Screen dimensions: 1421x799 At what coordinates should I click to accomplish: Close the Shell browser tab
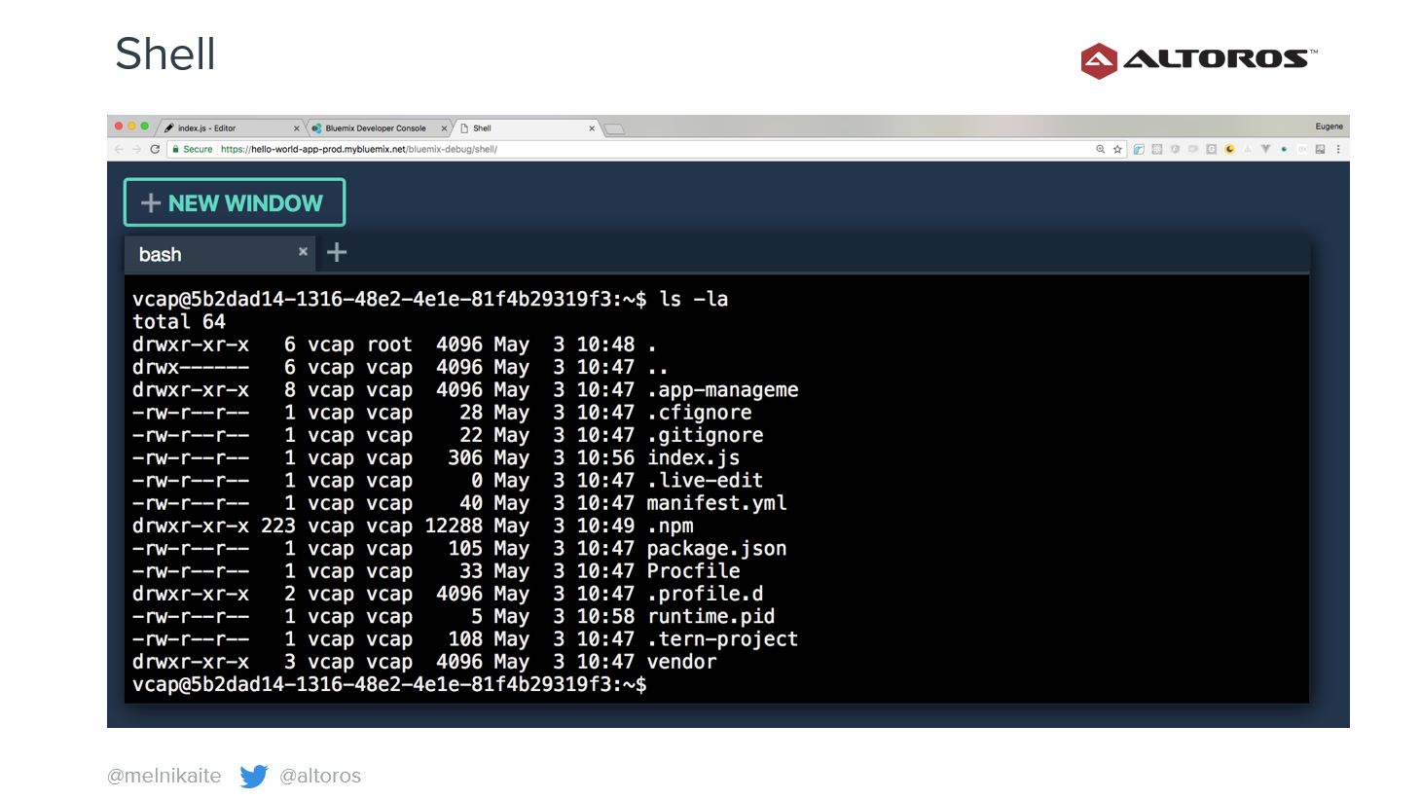tap(592, 127)
